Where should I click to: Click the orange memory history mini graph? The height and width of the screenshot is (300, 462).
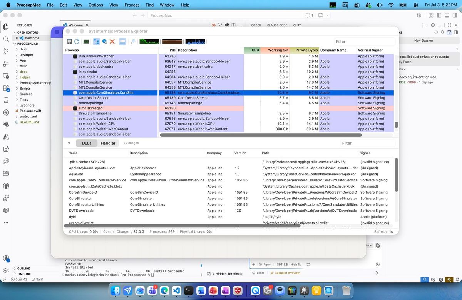[x=172, y=42]
